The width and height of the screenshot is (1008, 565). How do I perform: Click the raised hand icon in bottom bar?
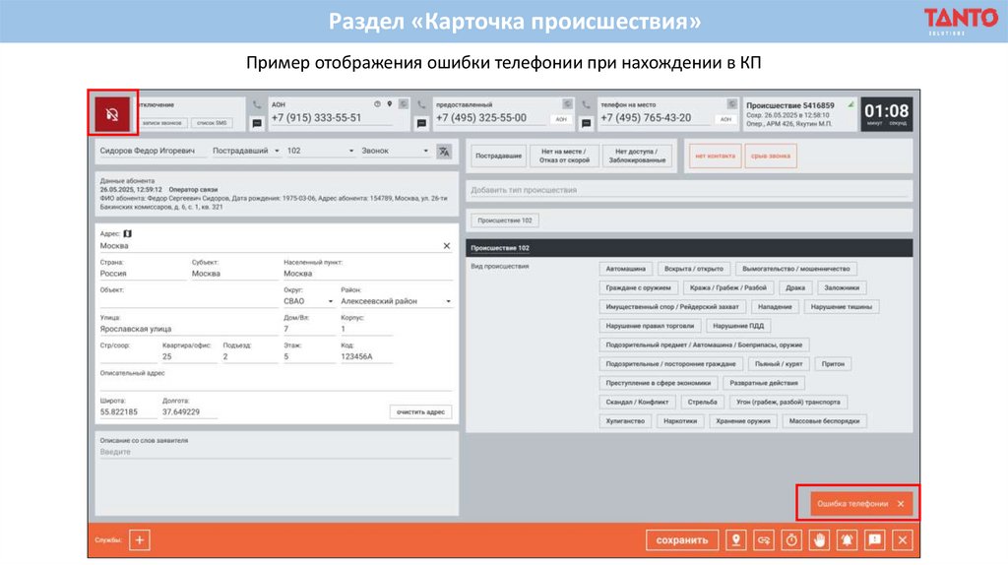819,540
